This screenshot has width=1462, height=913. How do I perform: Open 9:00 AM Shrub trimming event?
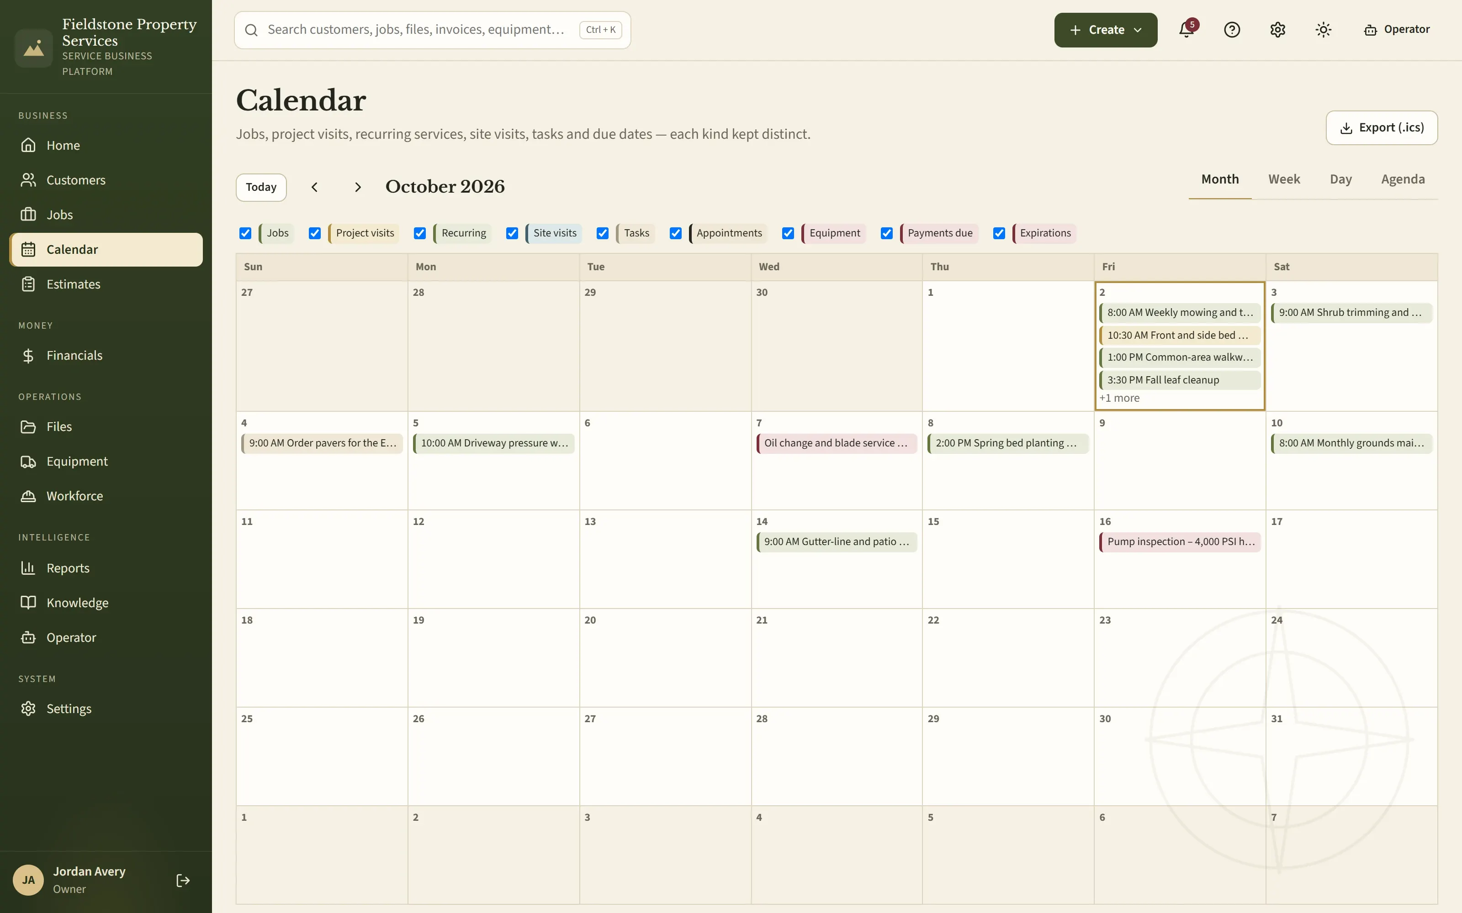coord(1351,312)
